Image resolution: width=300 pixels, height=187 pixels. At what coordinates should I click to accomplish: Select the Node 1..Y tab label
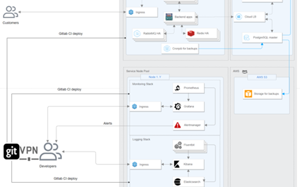click(155, 77)
